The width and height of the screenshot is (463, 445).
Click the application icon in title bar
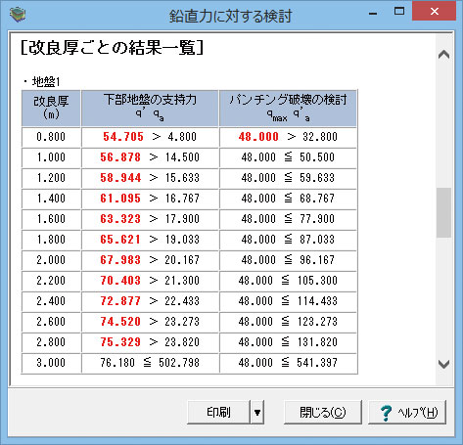[18, 15]
